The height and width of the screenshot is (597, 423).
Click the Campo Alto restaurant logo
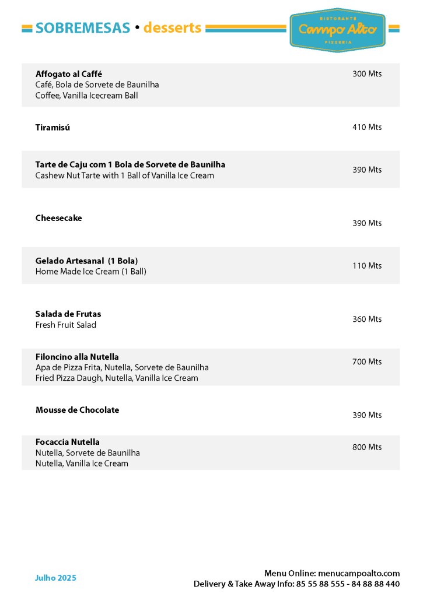pyautogui.click(x=337, y=29)
